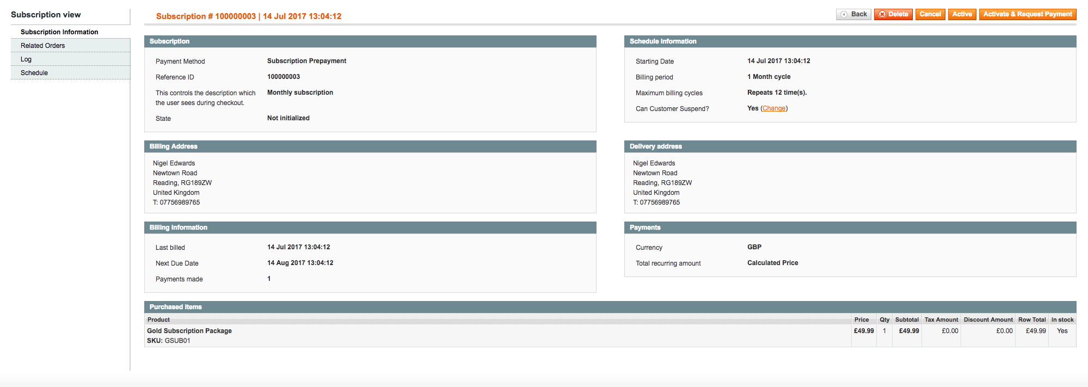Switch to the Log tab
1088x387 pixels.
click(x=26, y=59)
